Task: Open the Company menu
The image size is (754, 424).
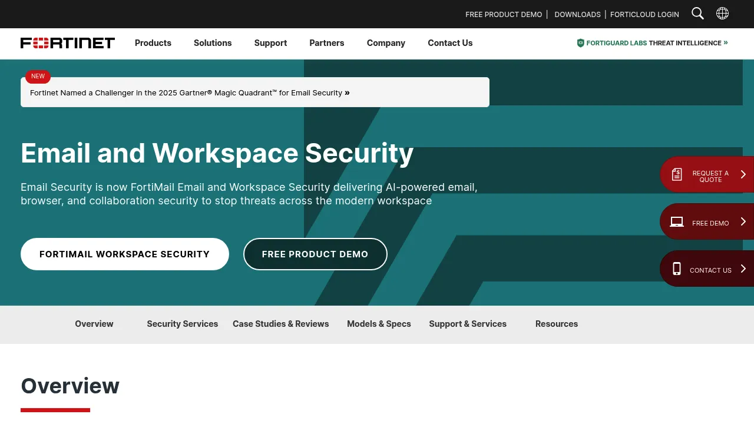Action: (386, 43)
